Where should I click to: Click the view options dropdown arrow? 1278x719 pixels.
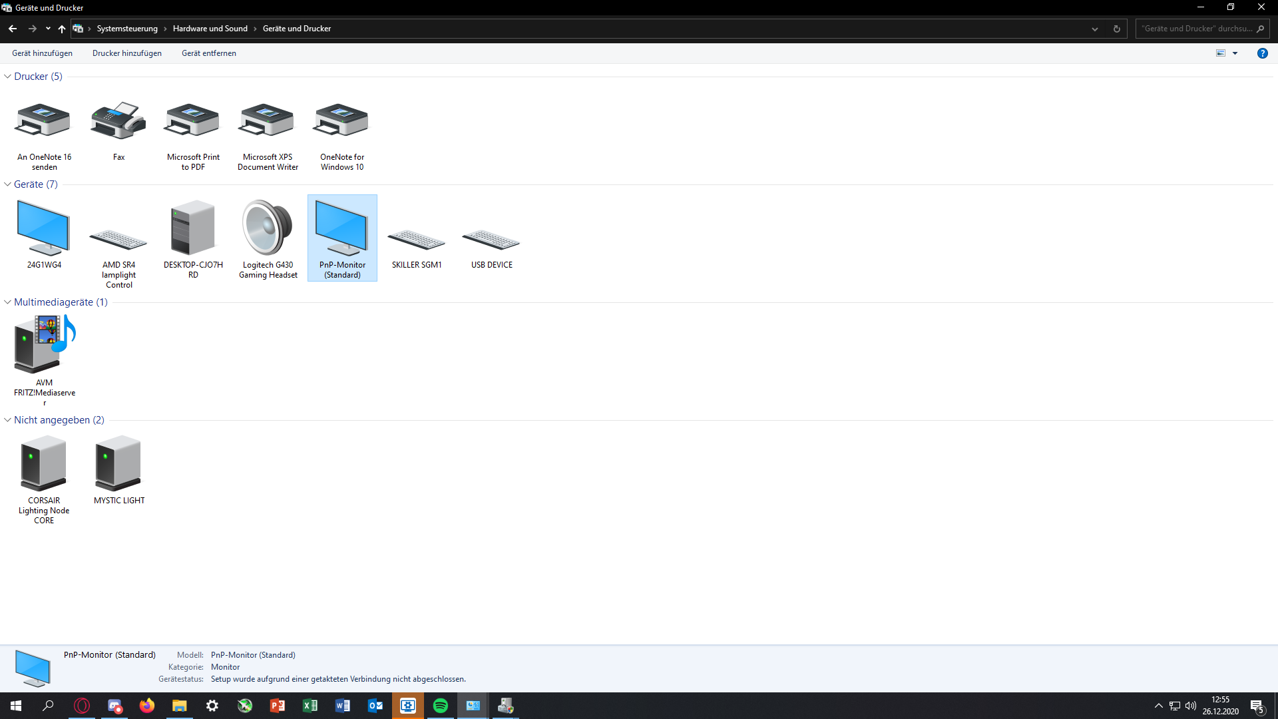[1235, 53]
